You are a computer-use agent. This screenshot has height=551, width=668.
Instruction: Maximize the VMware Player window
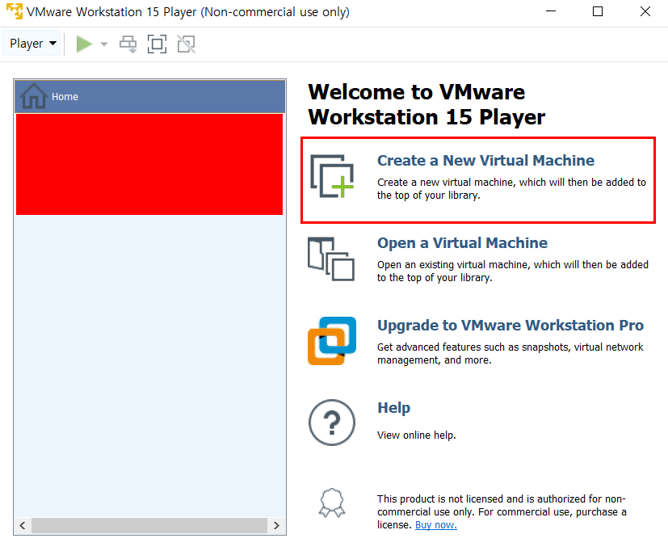pos(598,11)
